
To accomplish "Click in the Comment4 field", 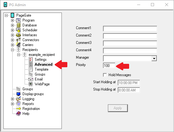I will pos(130,51).
